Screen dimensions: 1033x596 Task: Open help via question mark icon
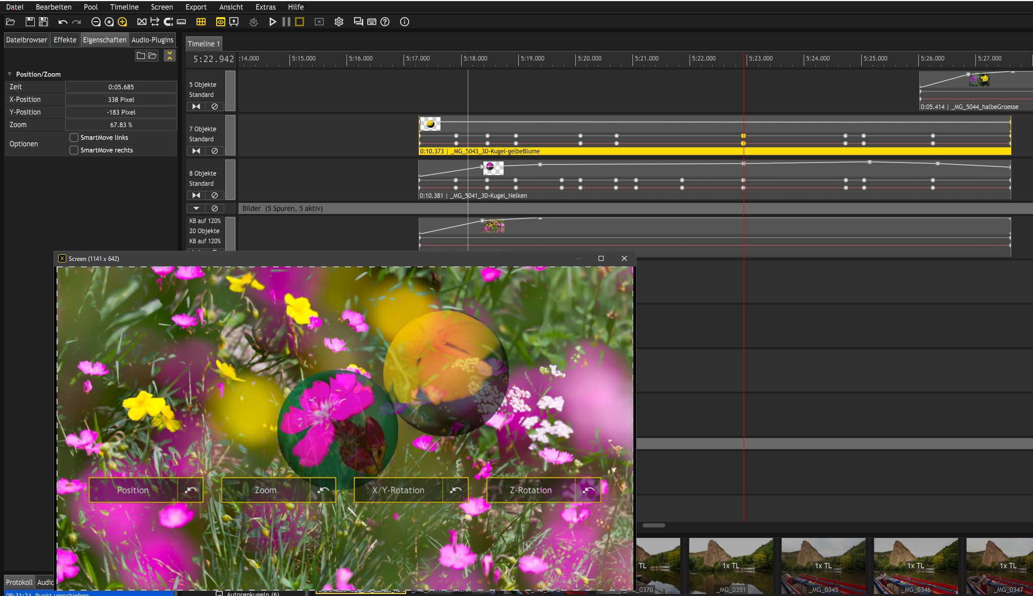pyautogui.click(x=385, y=22)
